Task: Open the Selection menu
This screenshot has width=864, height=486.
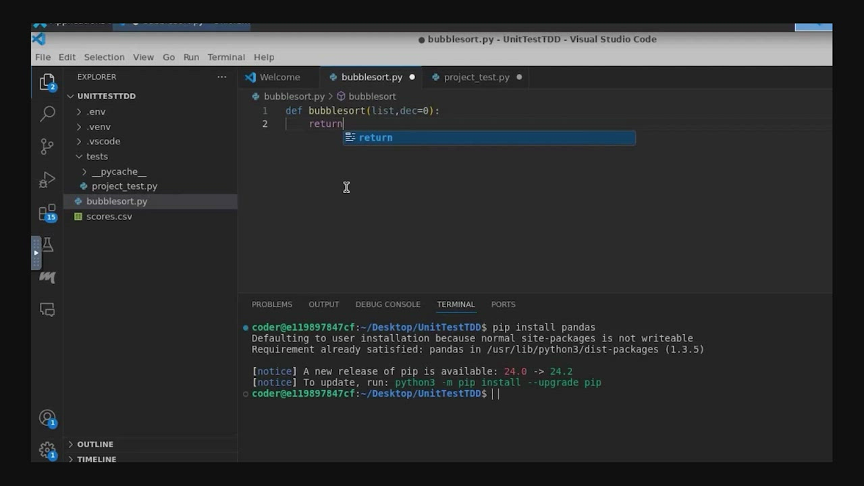Action: click(104, 57)
